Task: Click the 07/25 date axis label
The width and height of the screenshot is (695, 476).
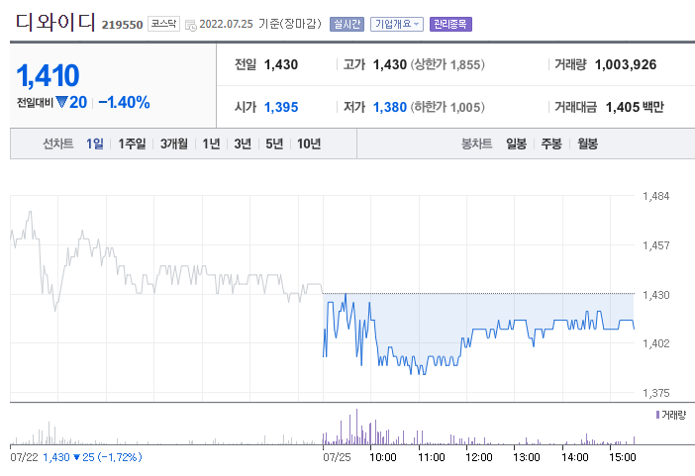Action: [x=337, y=457]
